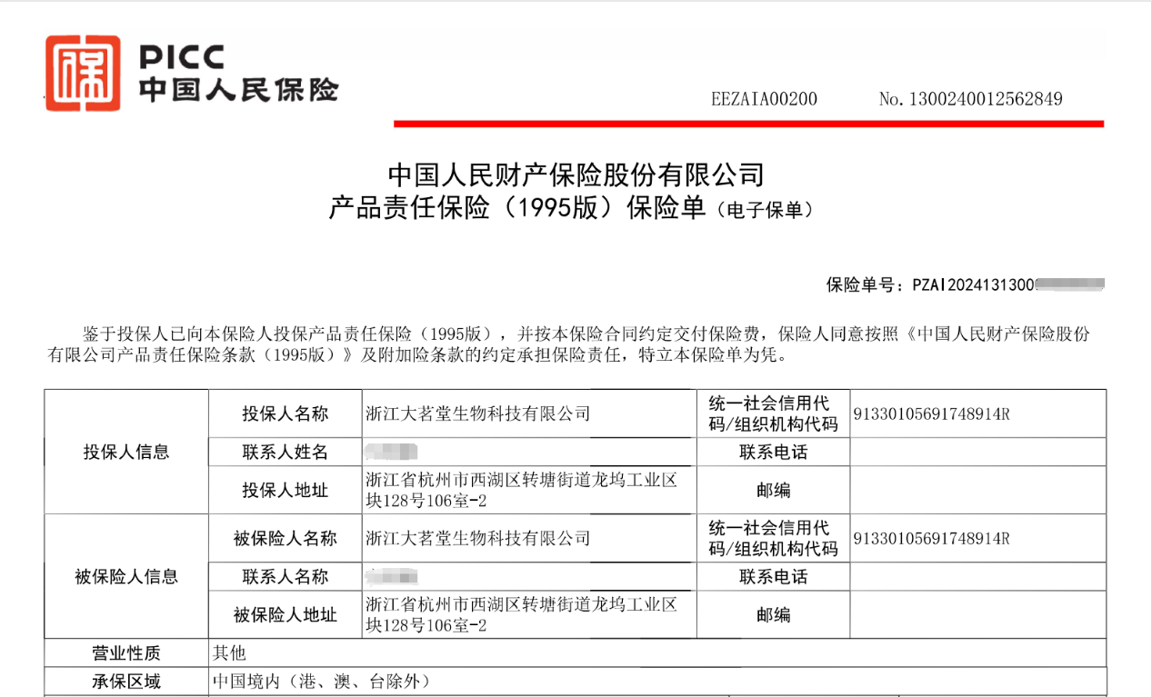Screen dimensions: 1152x697
Task: Click the 投保人名称 label cell
Action: pos(285,414)
